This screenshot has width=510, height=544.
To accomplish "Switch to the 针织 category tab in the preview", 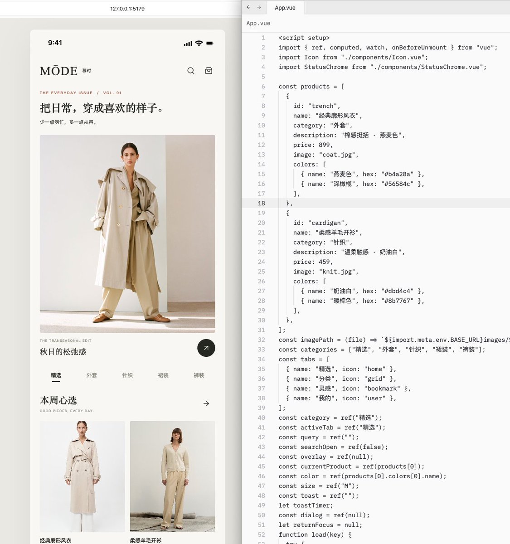I will [127, 375].
